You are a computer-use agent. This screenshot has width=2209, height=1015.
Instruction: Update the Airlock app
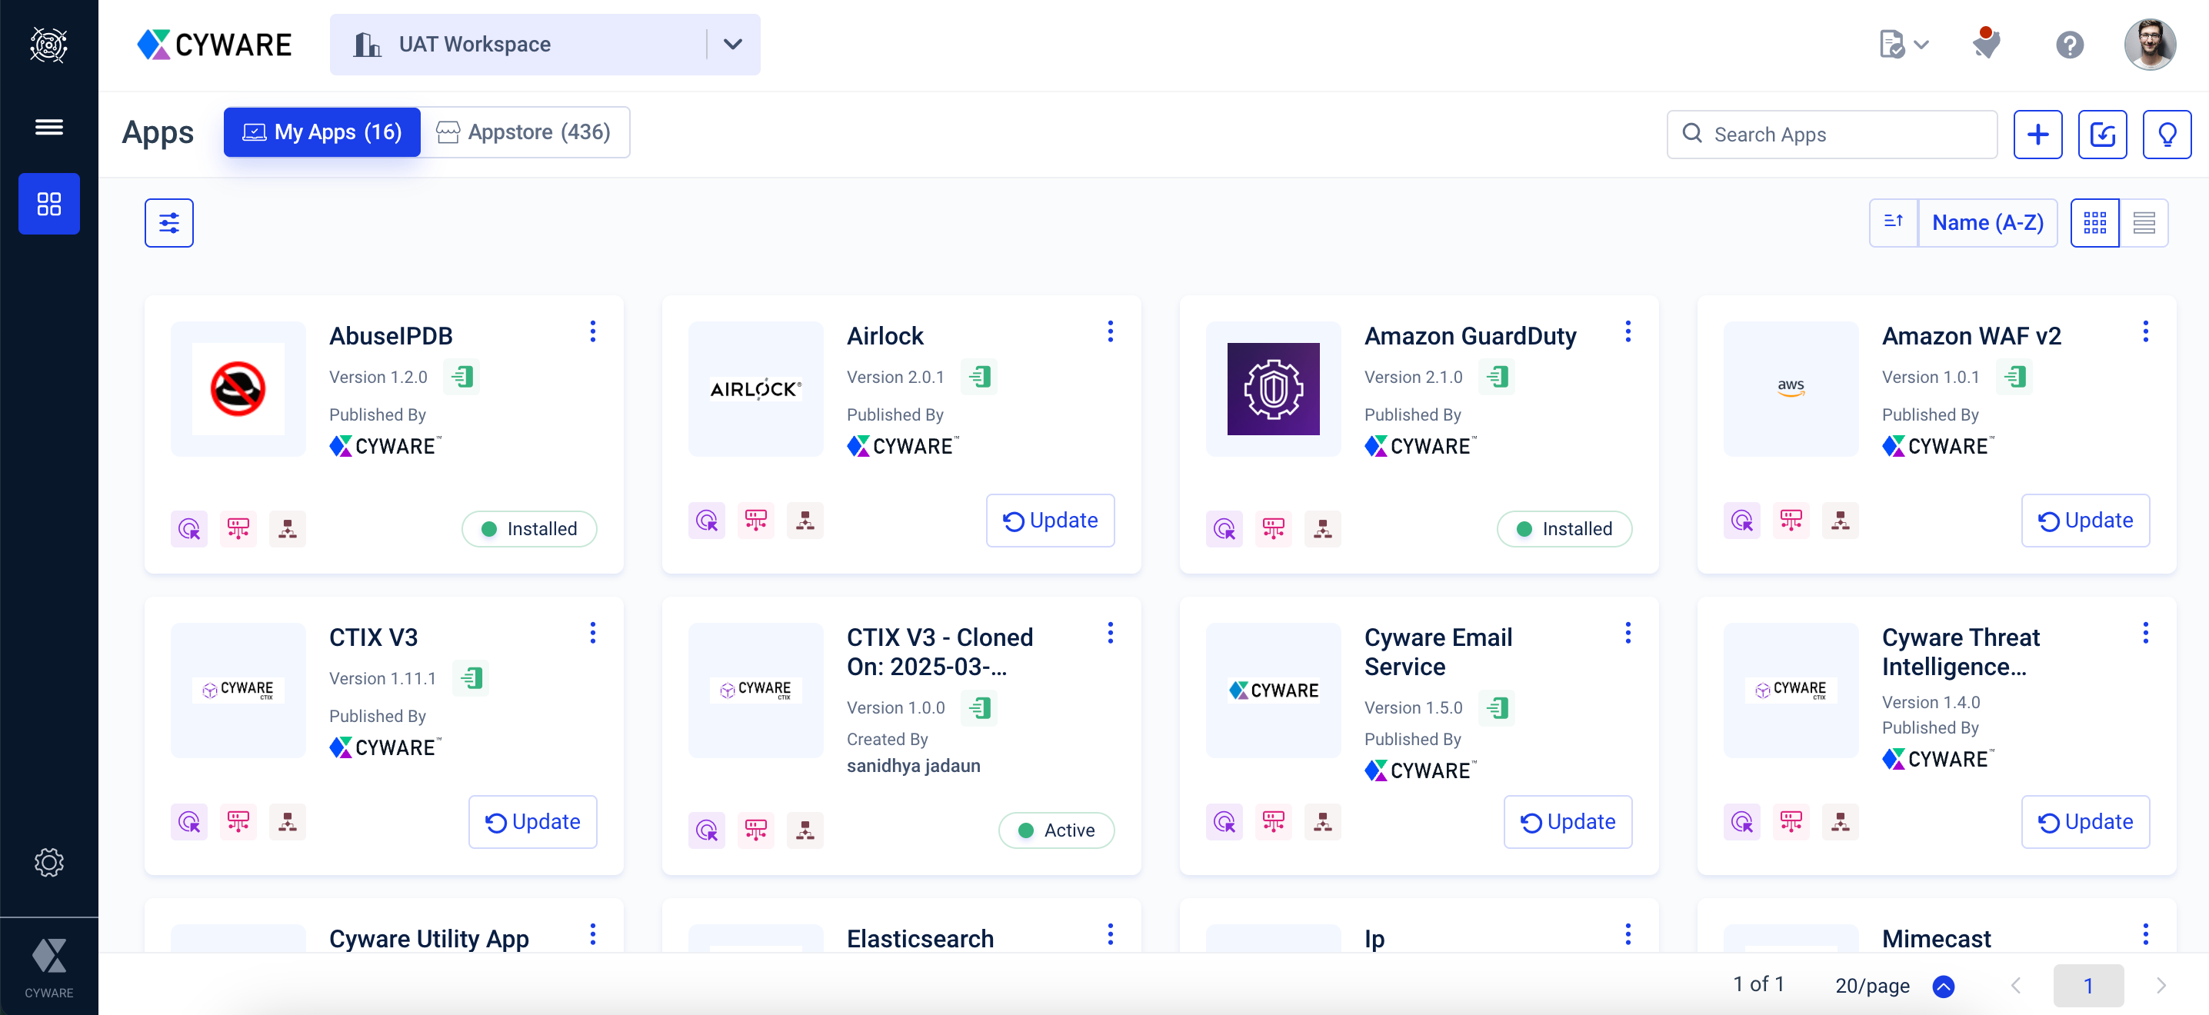(x=1050, y=521)
